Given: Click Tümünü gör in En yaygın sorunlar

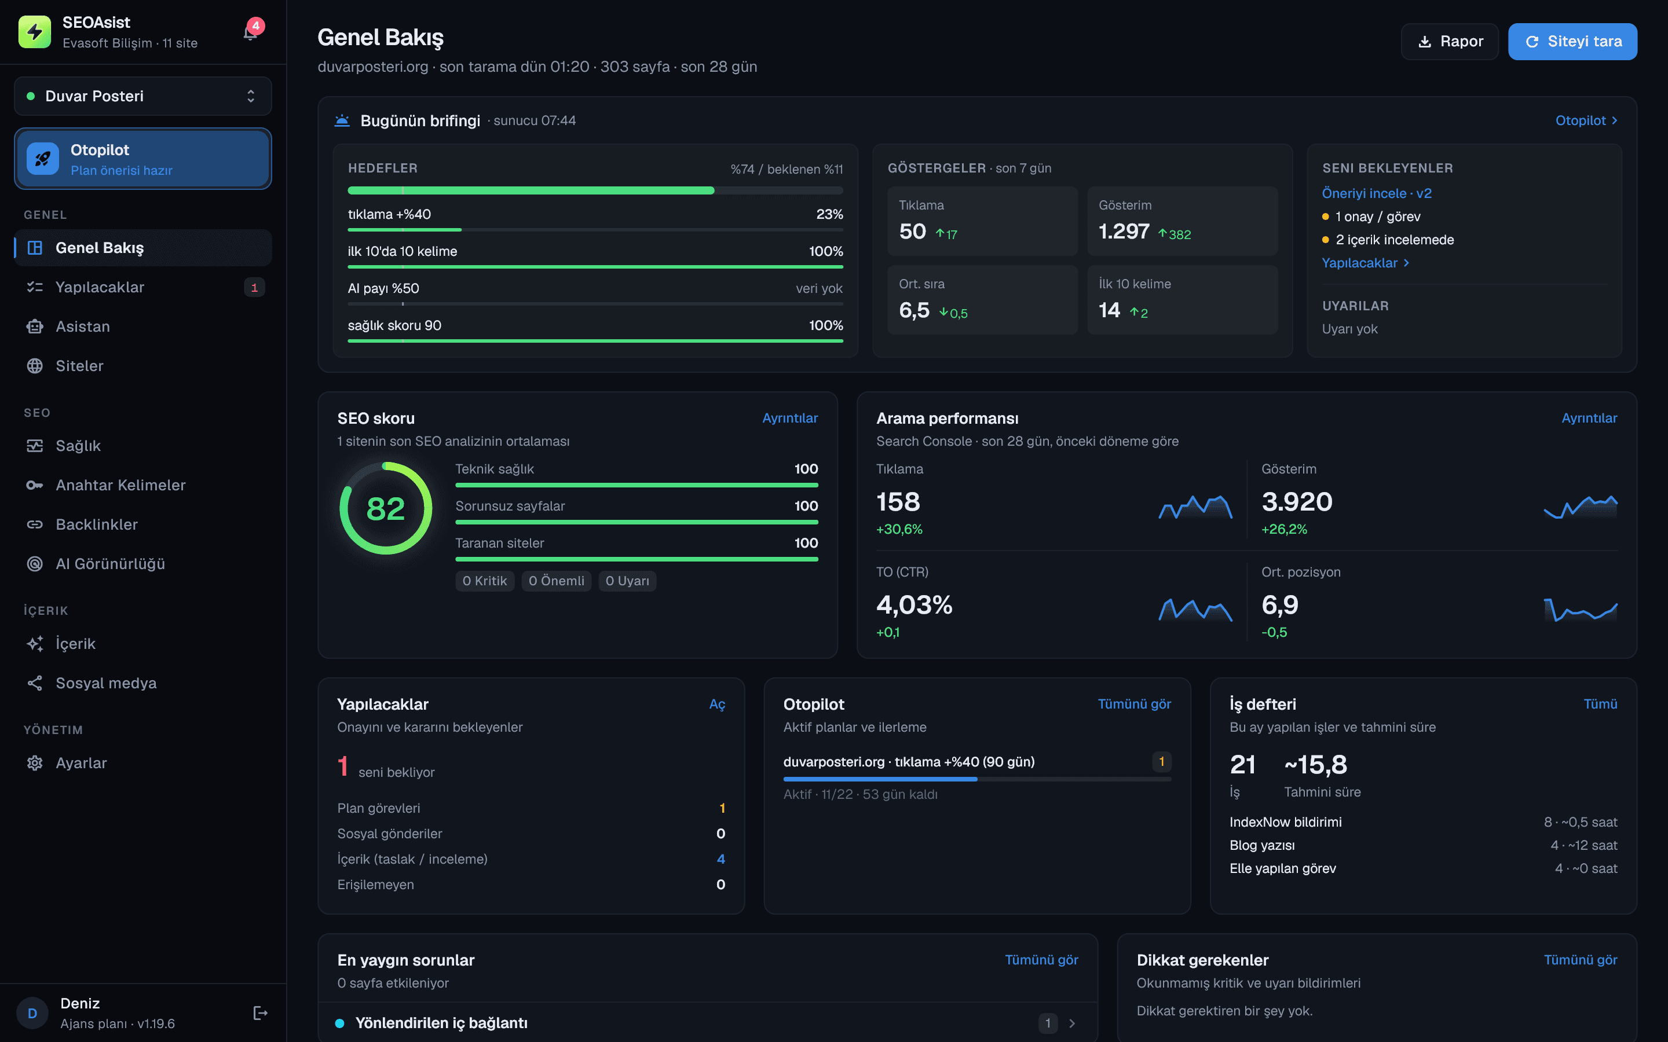Looking at the screenshot, I should (x=1041, y=959).
